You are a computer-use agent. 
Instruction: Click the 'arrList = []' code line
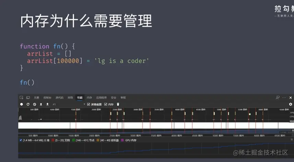[49, 54]
